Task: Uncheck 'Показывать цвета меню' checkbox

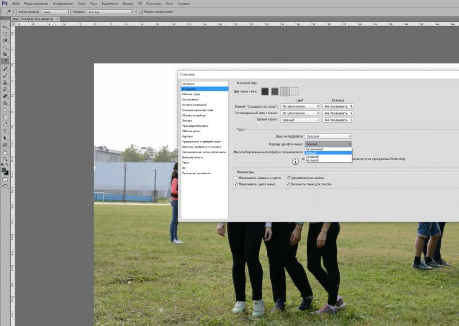Action: (x=235, y=184)
